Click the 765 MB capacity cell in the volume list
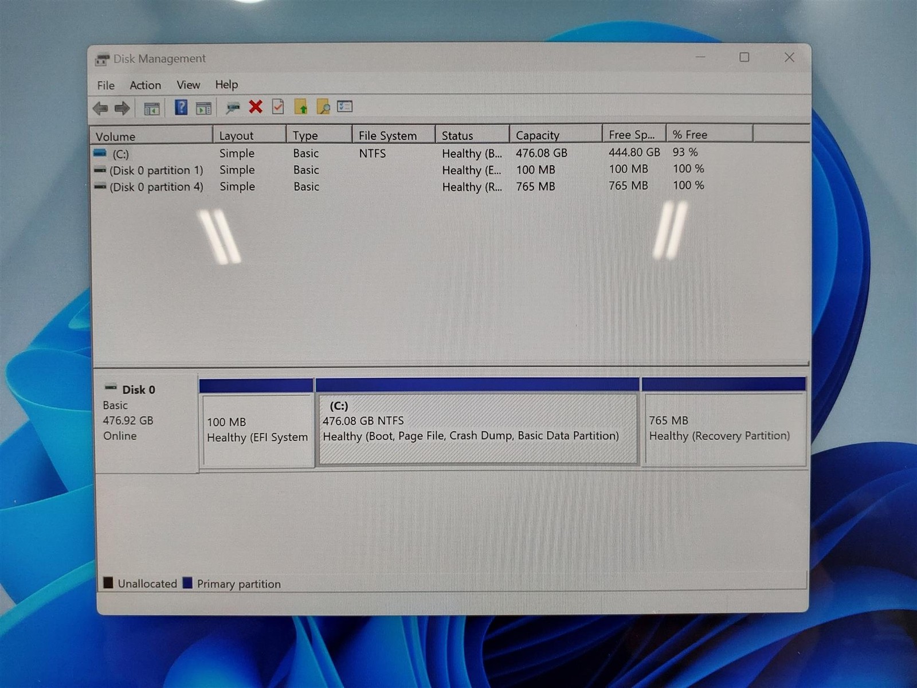917x688 pixels. pyautogui.click(x=535, y=186)
